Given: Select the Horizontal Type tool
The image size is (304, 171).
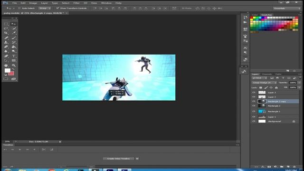Looking at the screenshot, I should coord(14,56).
